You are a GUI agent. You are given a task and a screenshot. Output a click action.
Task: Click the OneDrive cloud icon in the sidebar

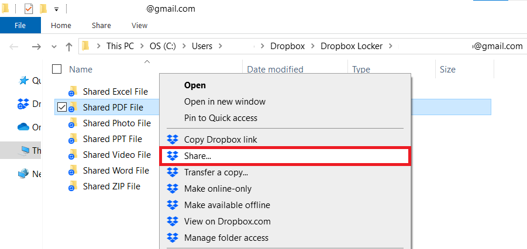click(23, 127)
